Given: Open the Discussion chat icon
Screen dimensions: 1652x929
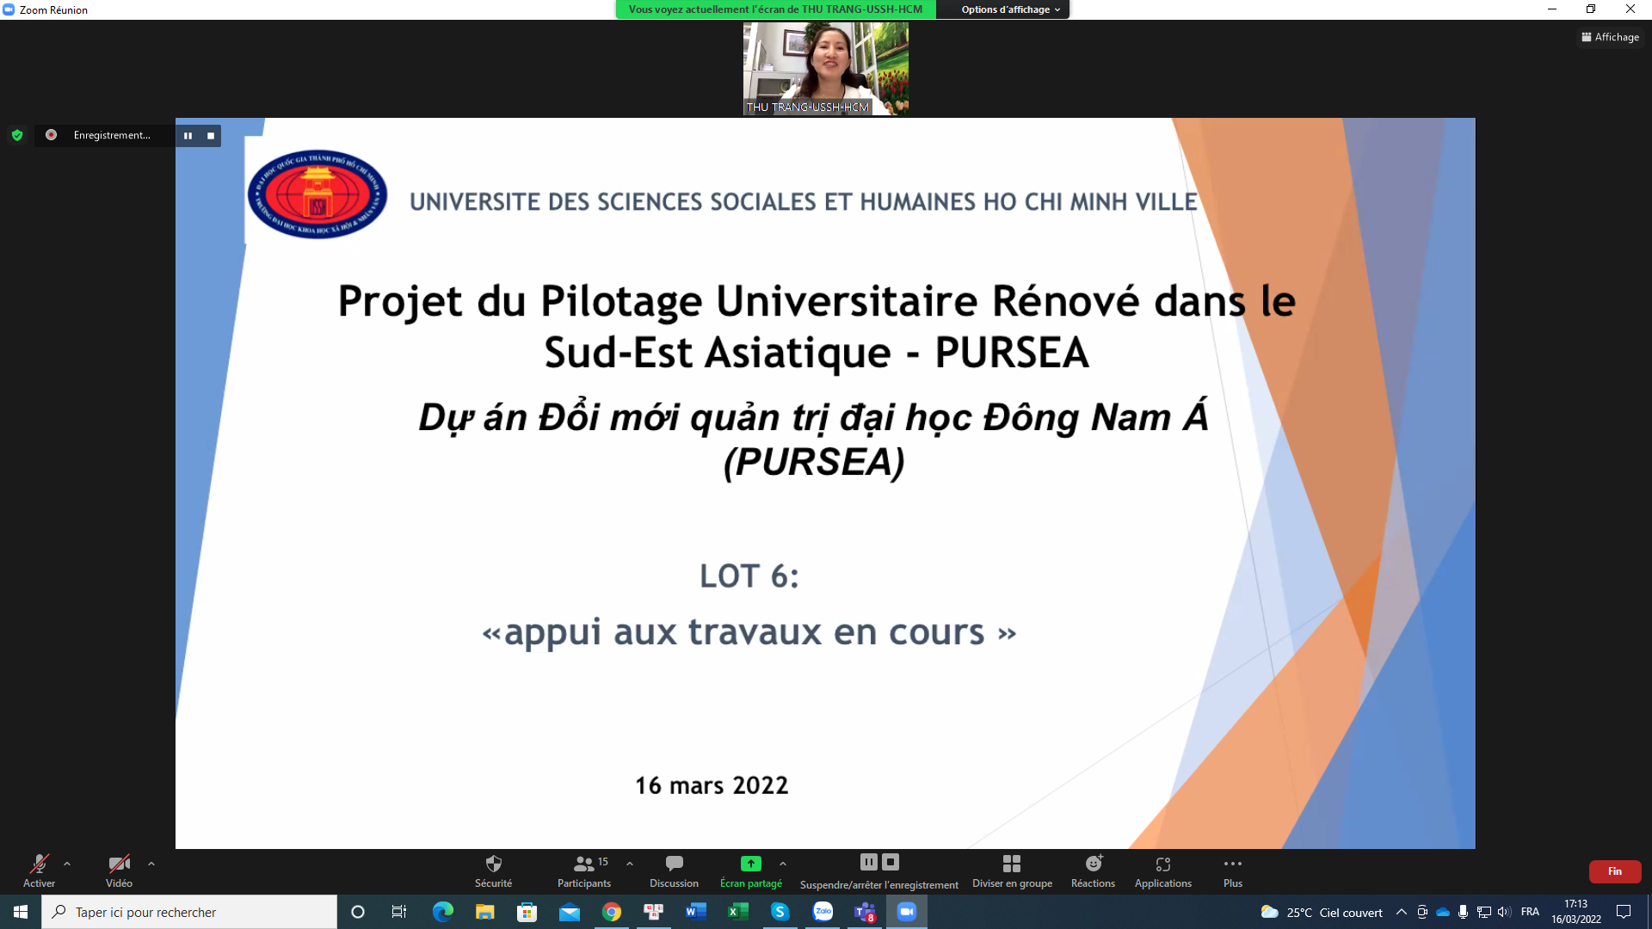Looking at the screenshot, I should click(x=674, y=864).
